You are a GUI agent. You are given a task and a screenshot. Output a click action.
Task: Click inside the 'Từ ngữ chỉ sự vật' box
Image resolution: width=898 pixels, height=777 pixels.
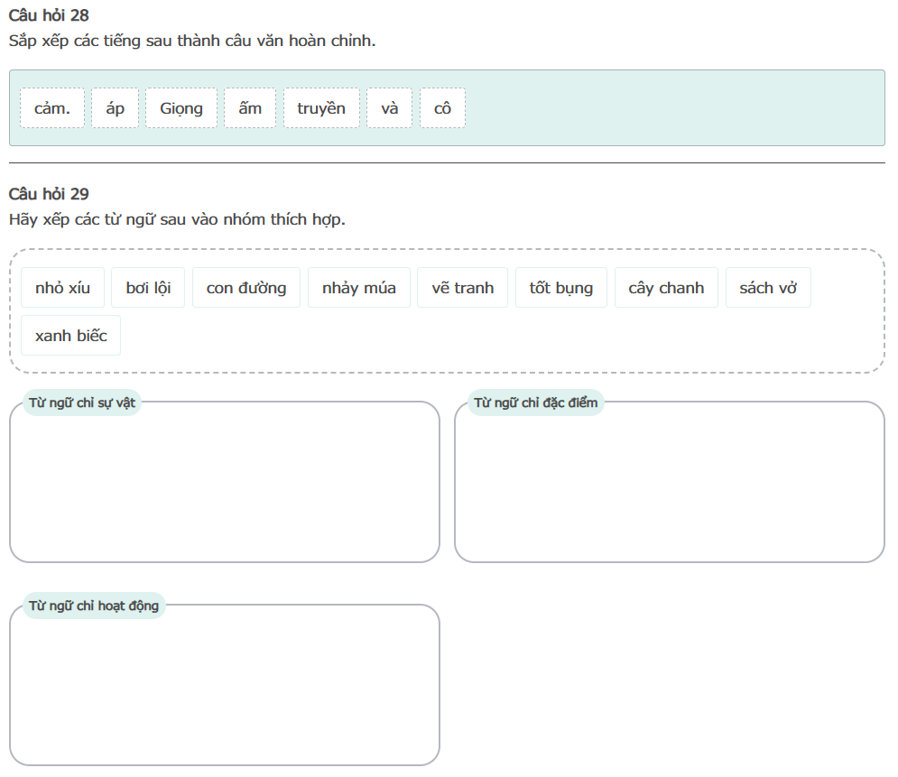225,487
